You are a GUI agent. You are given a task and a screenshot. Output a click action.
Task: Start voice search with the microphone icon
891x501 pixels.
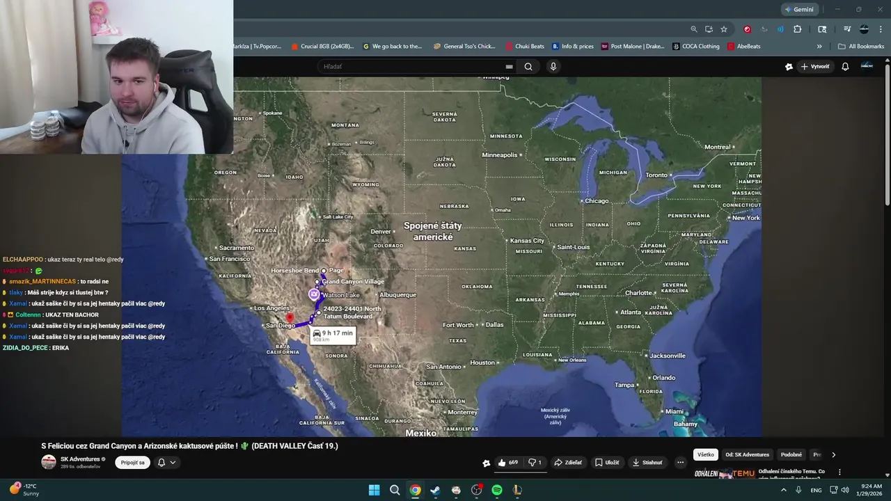coord(553,67)
